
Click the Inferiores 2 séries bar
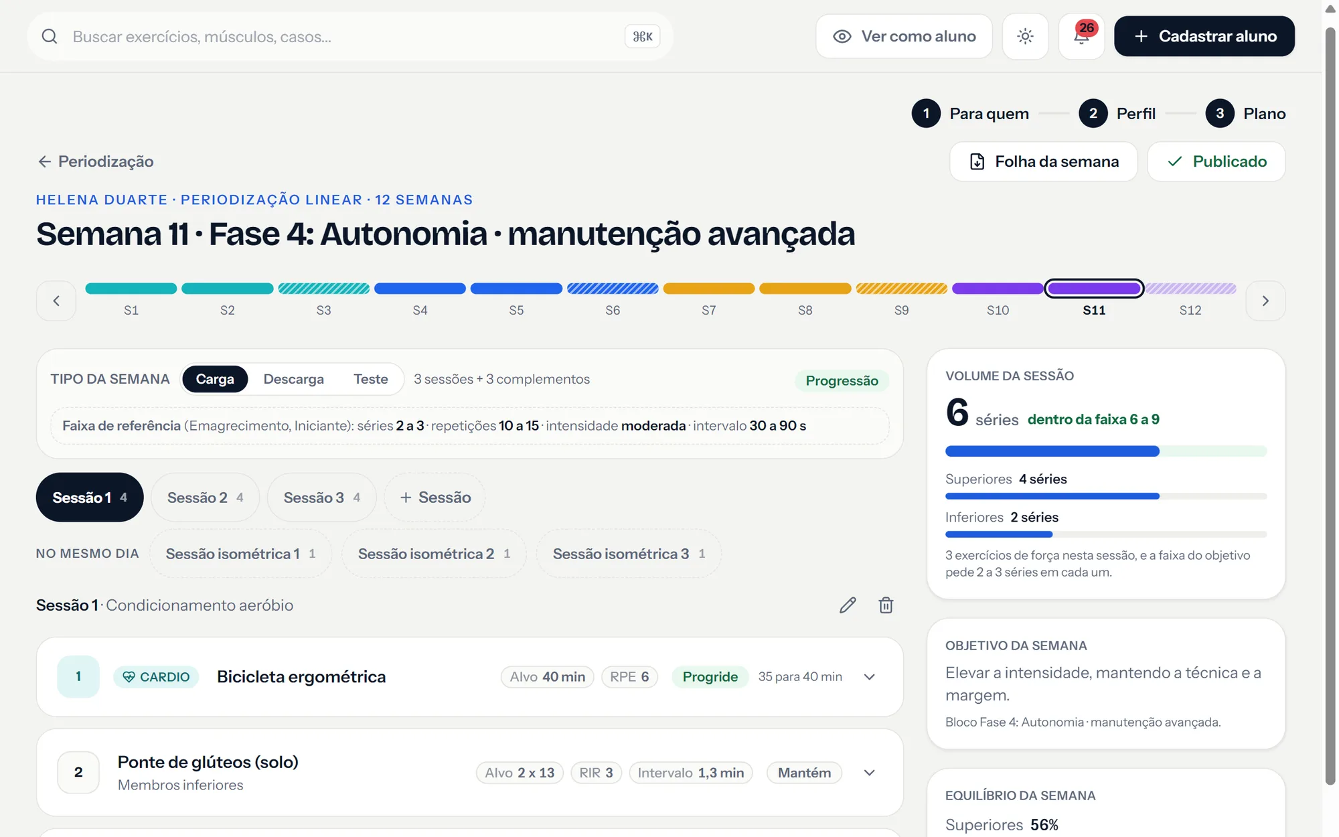point(1106,534)
